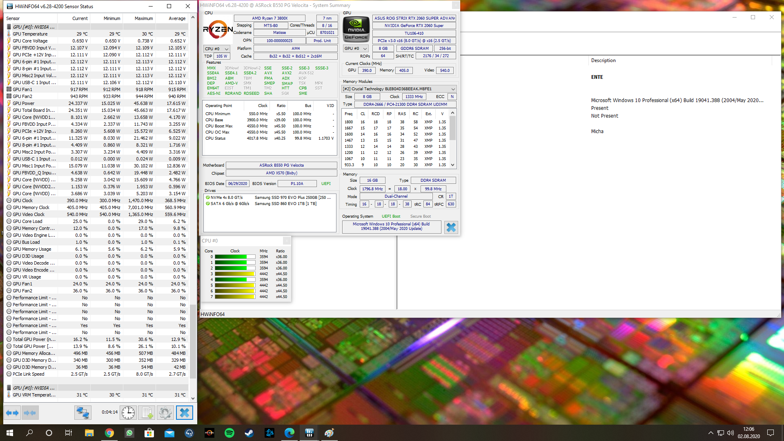Screen dimensions: 784x441
Task: Reset the sensor timer clock icon
Action: pos(128,413)
